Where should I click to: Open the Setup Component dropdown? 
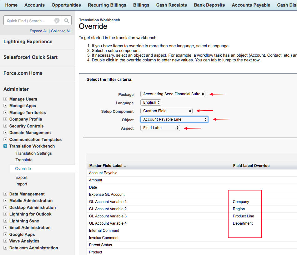[x=166, y=111]
